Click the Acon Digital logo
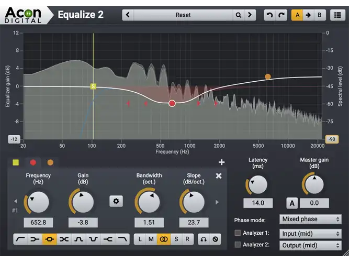Screen dimensions: 349x262 (x=23, y=15)
